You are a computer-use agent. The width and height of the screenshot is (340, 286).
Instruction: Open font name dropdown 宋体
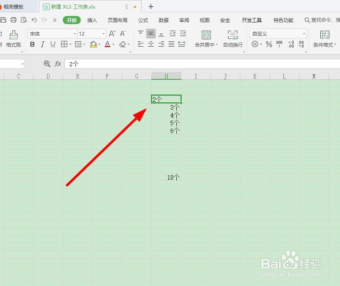[x=75, y=34]
